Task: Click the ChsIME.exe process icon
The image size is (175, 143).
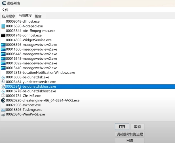Action: pos(3,96)
